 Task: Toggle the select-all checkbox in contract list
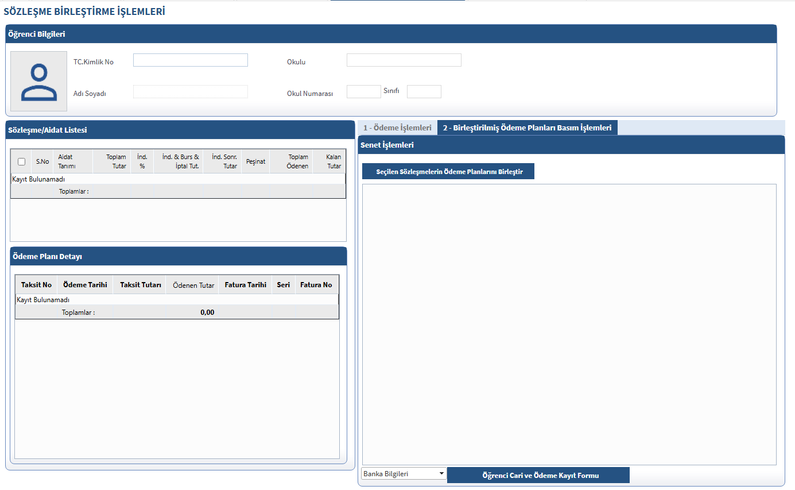[22, 161]
